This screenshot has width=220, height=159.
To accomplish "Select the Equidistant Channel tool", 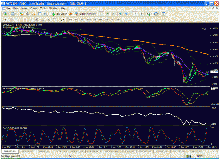I will [x=37, y=20].
